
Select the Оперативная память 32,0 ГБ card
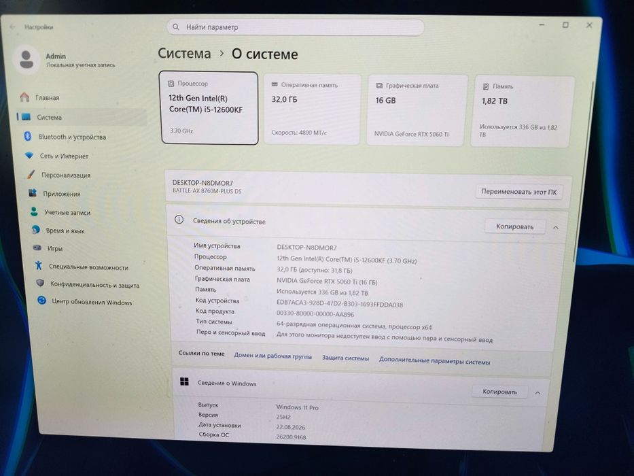[312, 109]
